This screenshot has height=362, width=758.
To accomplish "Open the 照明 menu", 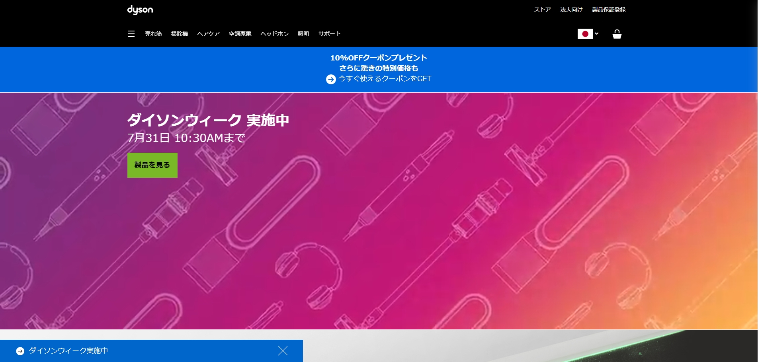I will (303, 34).
